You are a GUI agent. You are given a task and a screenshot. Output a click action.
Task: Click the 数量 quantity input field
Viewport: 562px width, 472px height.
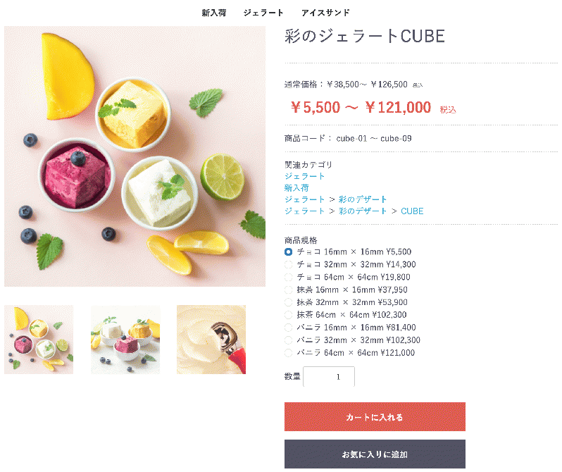329,377
